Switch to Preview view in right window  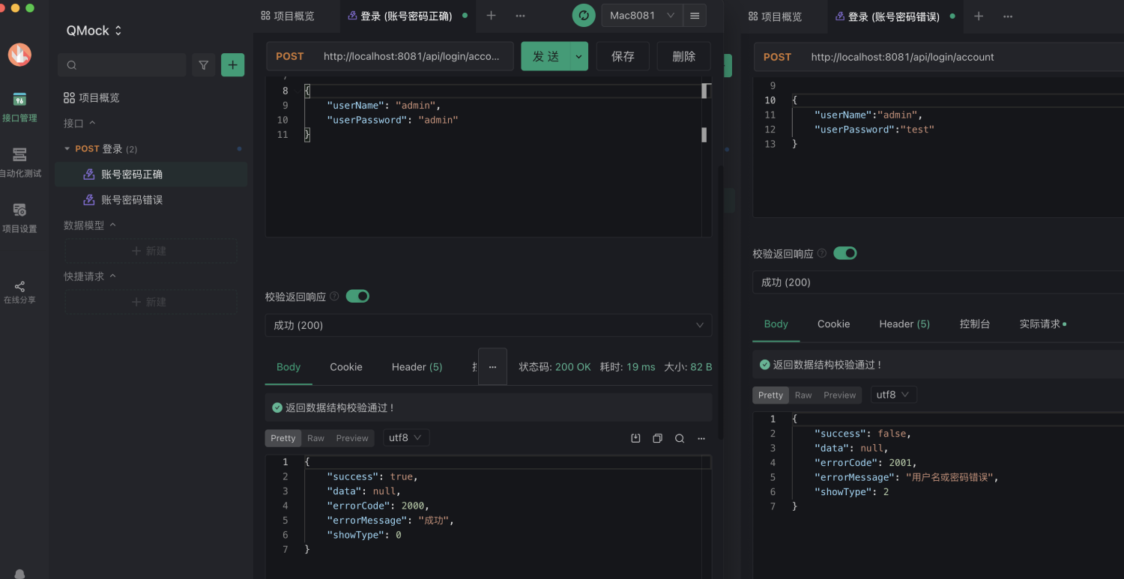839,395
